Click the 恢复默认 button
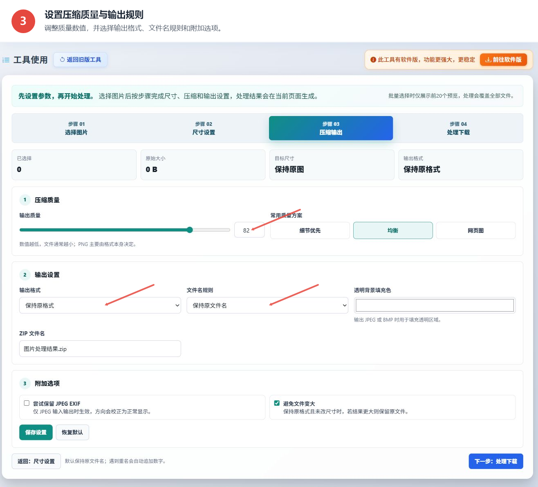The width and height of the screenshot is (538, 487). tap(72, 432)
